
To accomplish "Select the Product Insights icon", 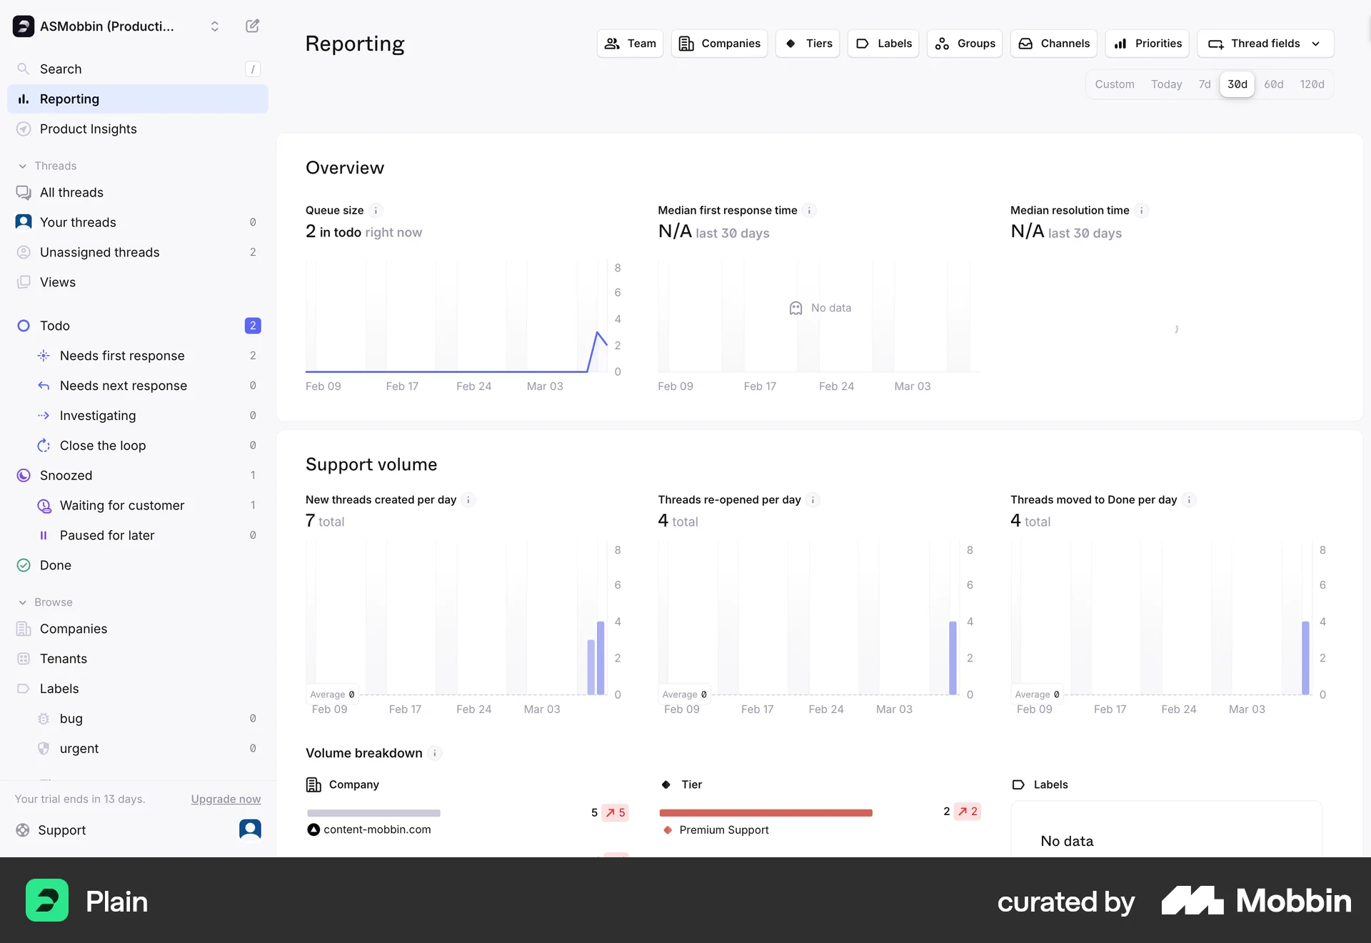I will click(x=24, y=129).
